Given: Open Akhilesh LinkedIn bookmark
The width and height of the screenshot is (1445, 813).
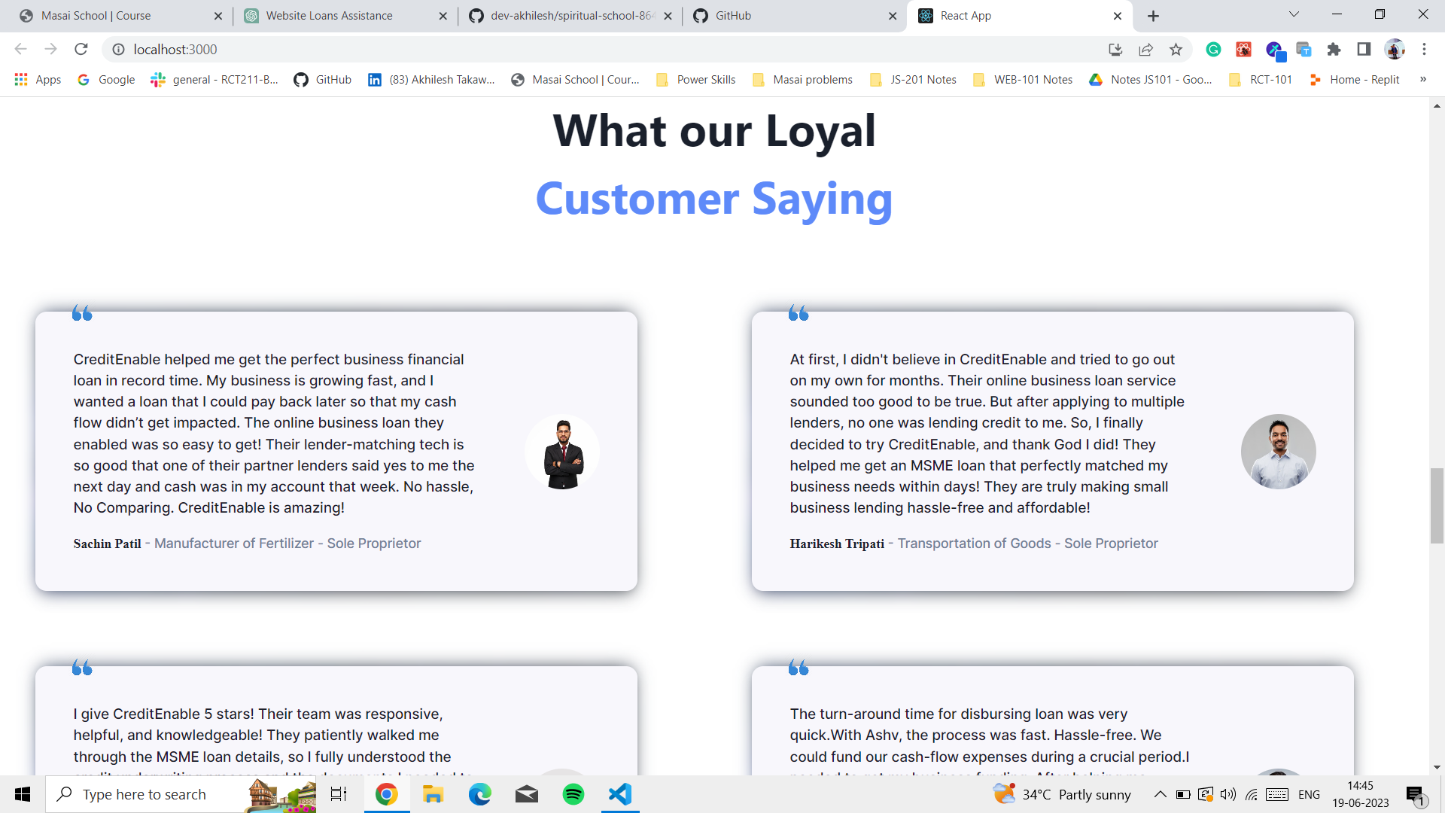Looking at the screenshot, I should coord(431,79).
